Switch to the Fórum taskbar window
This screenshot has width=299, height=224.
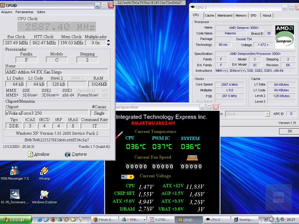(x=105, y=220)
